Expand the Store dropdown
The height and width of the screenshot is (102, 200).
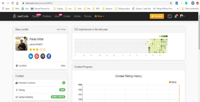[x=99, y=16]
